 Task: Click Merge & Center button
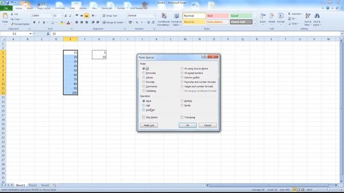(114, 23)
